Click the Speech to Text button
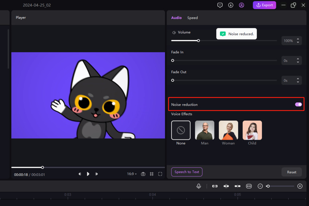Viewport: 309px width, 206px height. tap(187, 172)
